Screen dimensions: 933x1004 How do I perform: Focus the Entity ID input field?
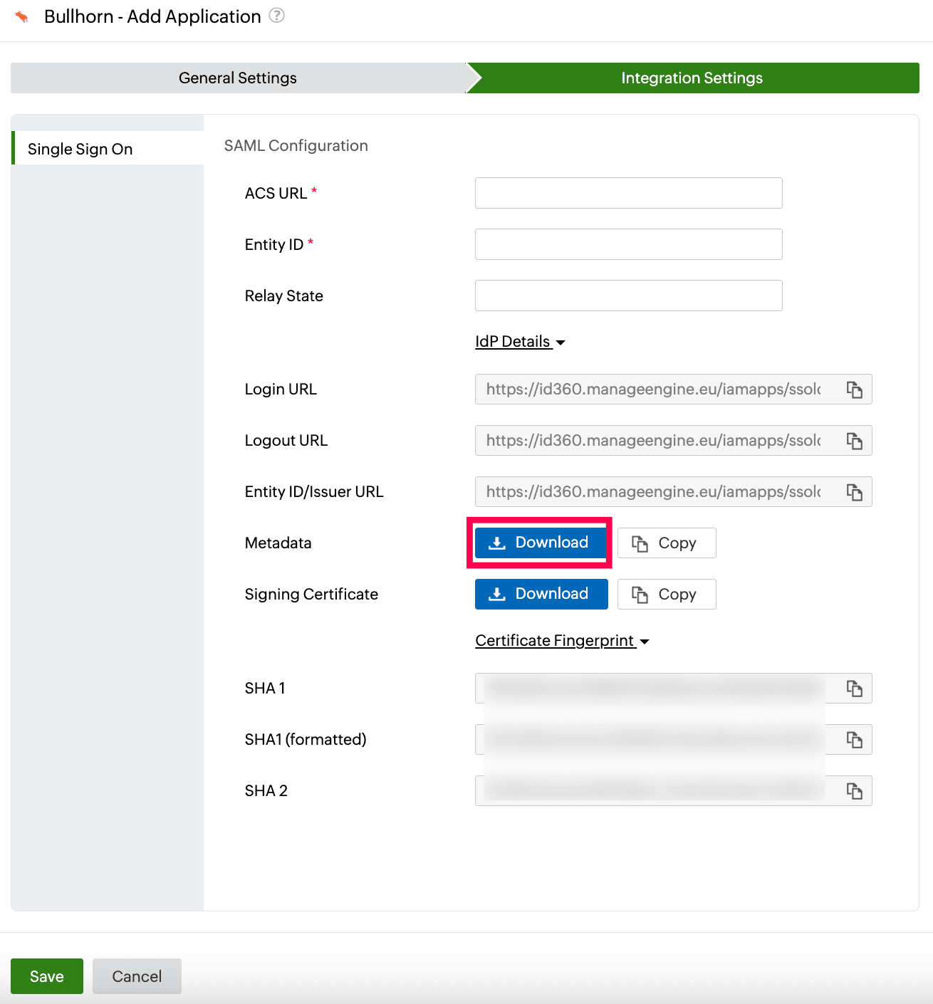click(x=629, y=244)
